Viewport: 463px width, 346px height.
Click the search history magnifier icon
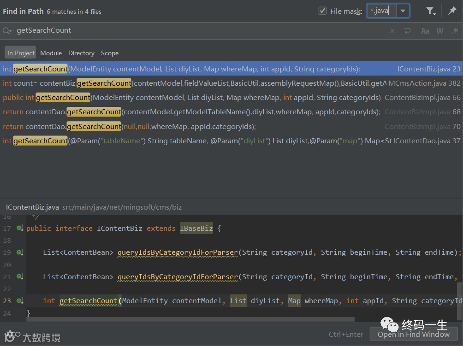point(7,31)
